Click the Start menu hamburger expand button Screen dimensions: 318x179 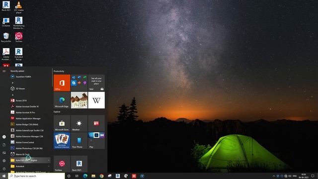coord(4,71)
